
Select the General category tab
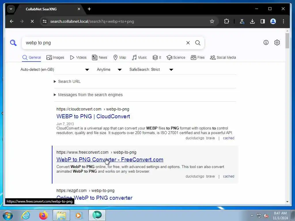31,58
